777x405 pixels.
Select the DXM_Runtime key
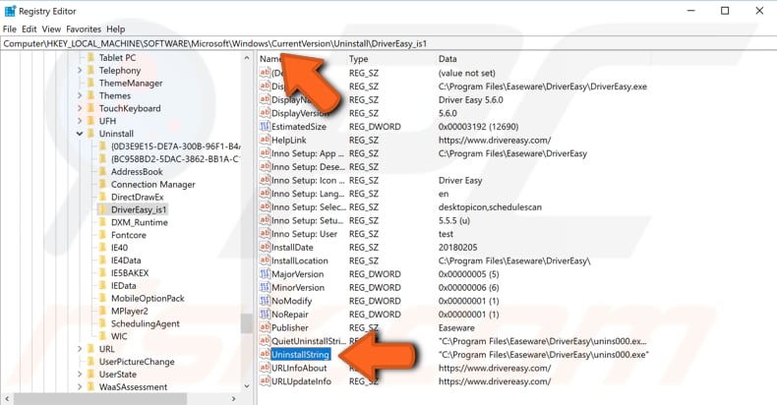pos(140,222)
